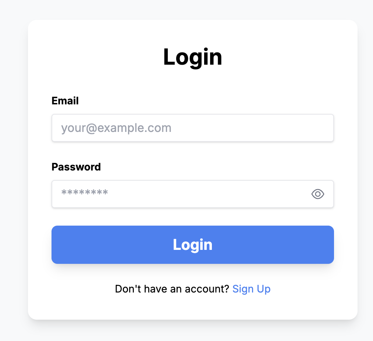
Task: Click the asterisk placeholder in Password field
Action: pos(85,193)
